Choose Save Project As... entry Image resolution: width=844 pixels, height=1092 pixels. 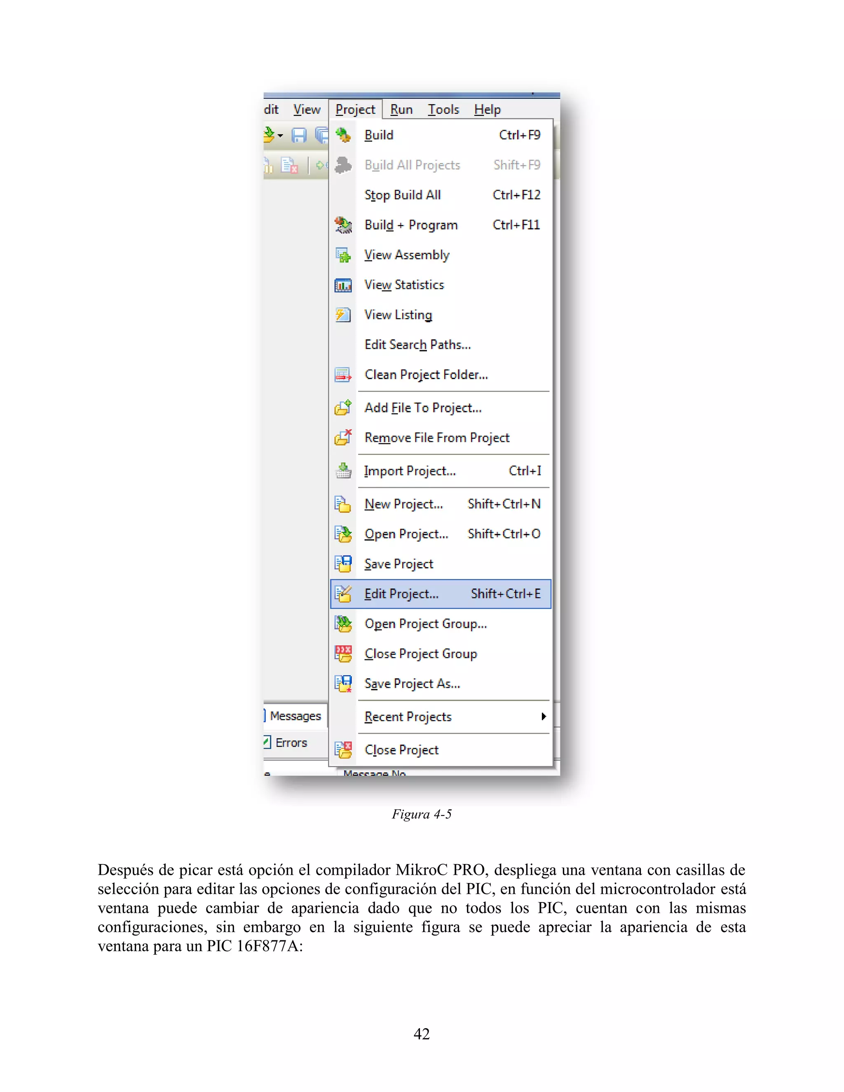[412, 684]
